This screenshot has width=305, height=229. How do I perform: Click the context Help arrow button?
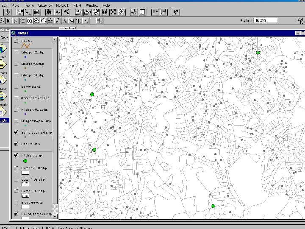[176, 12]
